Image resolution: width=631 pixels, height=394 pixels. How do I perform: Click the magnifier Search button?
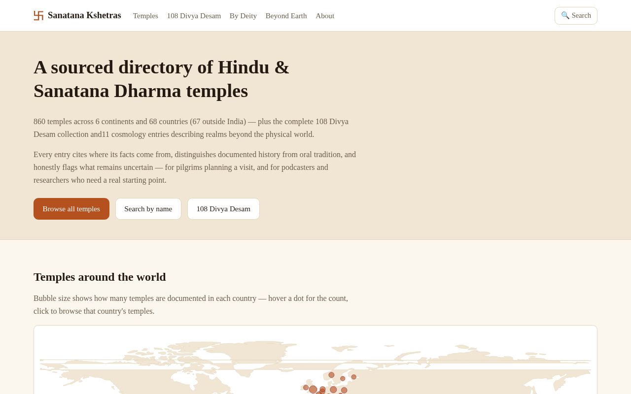click(576, 16)
